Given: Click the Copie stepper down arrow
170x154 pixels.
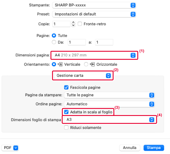Looking at the screenshot, I should pyautogui.click(x=73, y=25).
